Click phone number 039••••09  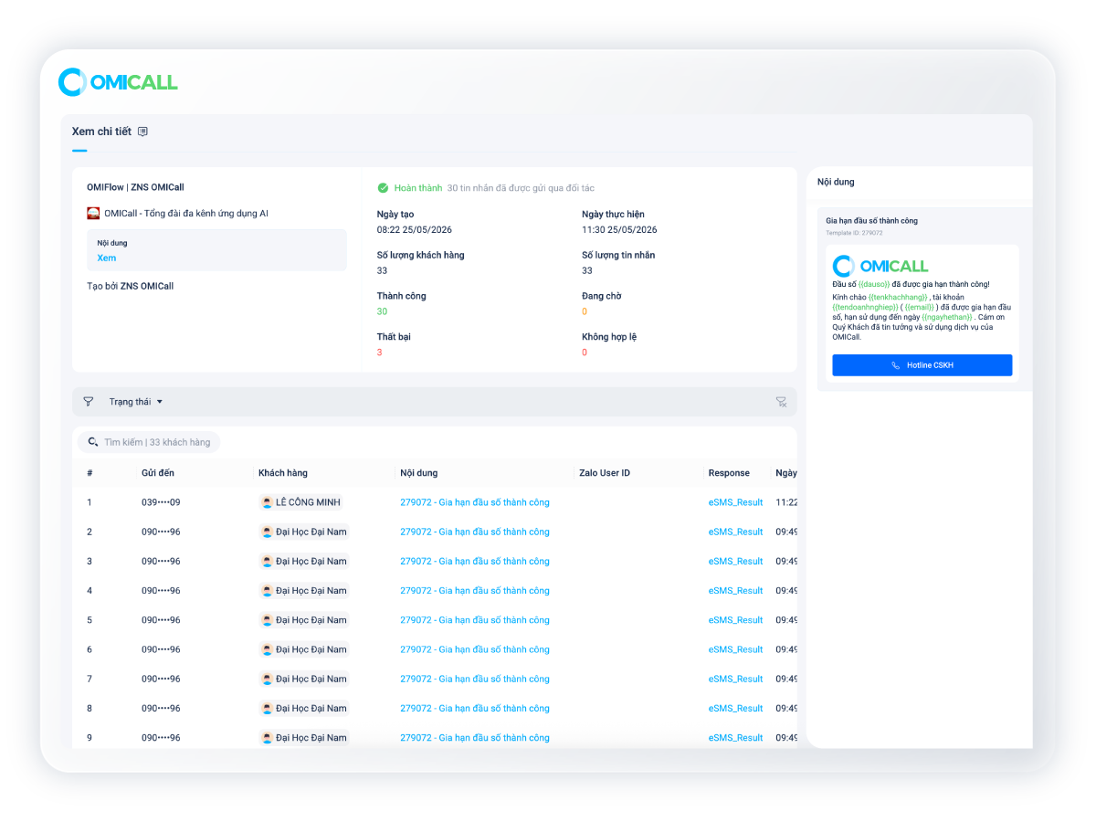[x=161, y=502]
